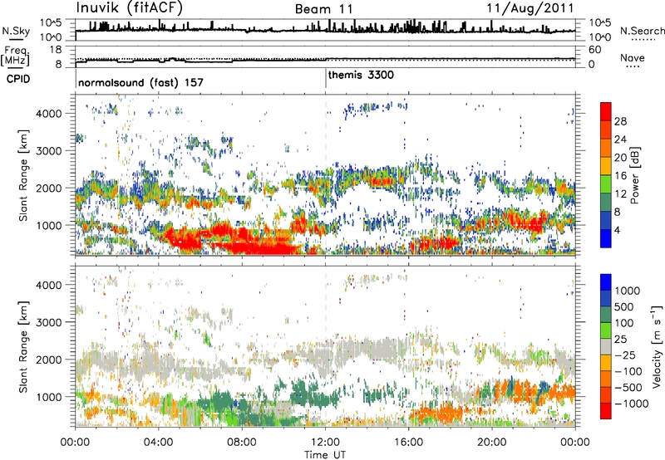Click the 'Velocity [m s-1]' colorbar title

[x=657, y=347]
